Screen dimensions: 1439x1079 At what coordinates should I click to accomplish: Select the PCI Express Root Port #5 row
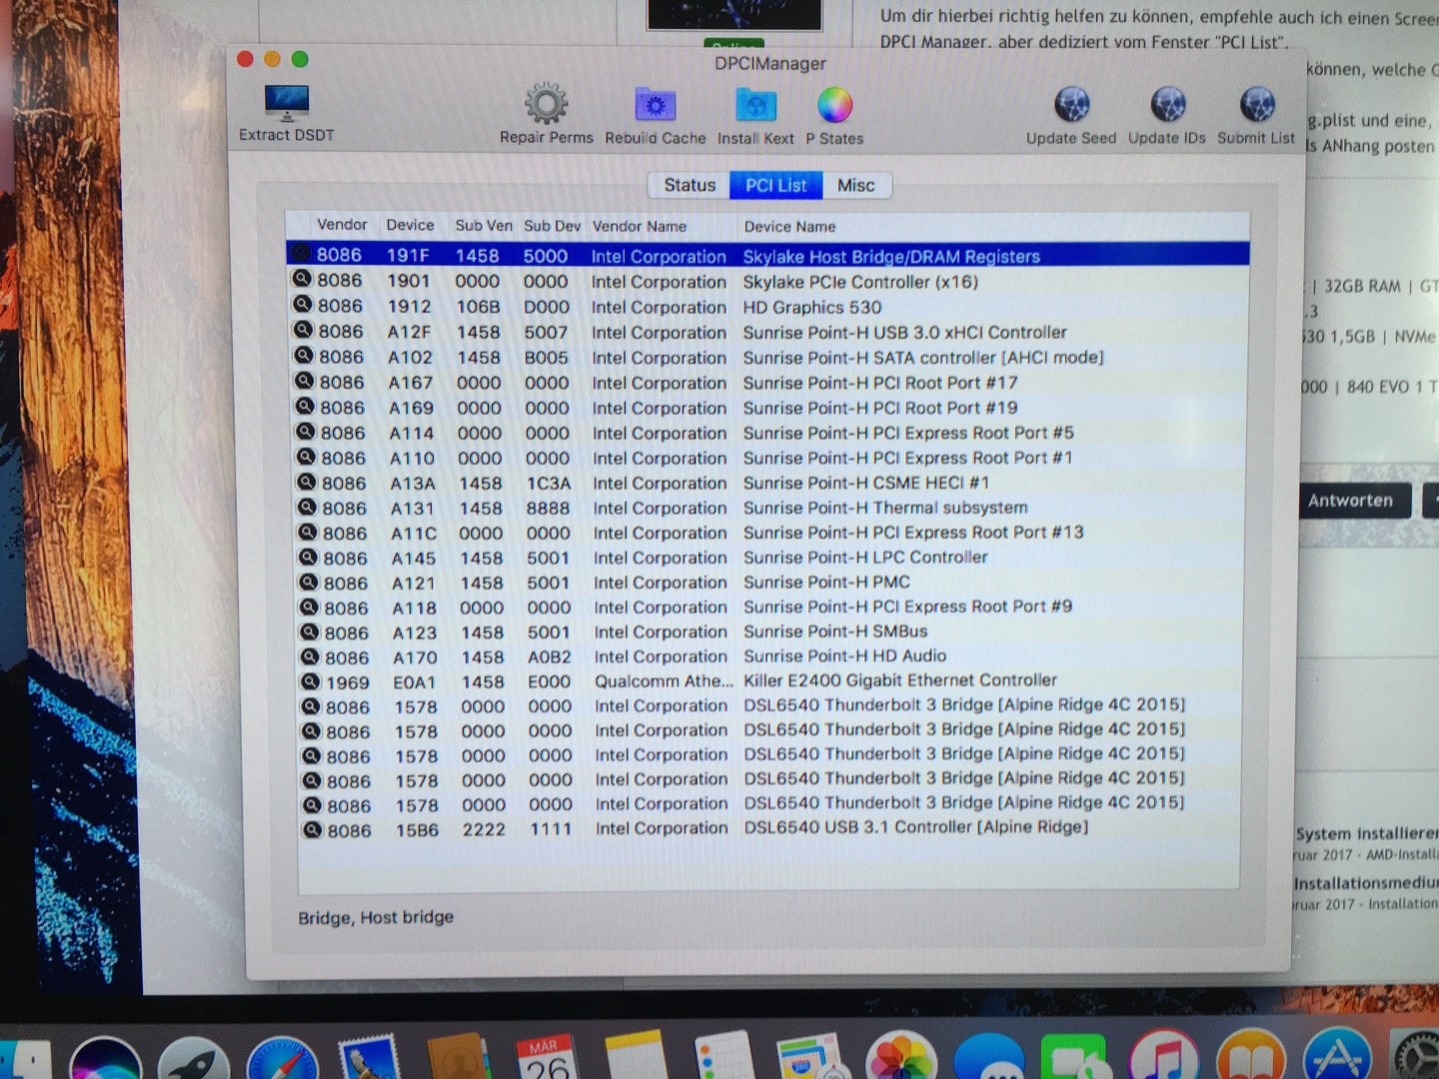(769, 433)
